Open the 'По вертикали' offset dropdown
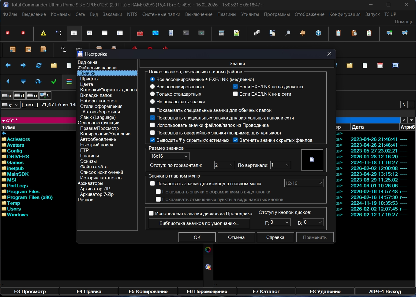Image resolution: width=416 pixels, height=297 pixels. tap(281, 165)
